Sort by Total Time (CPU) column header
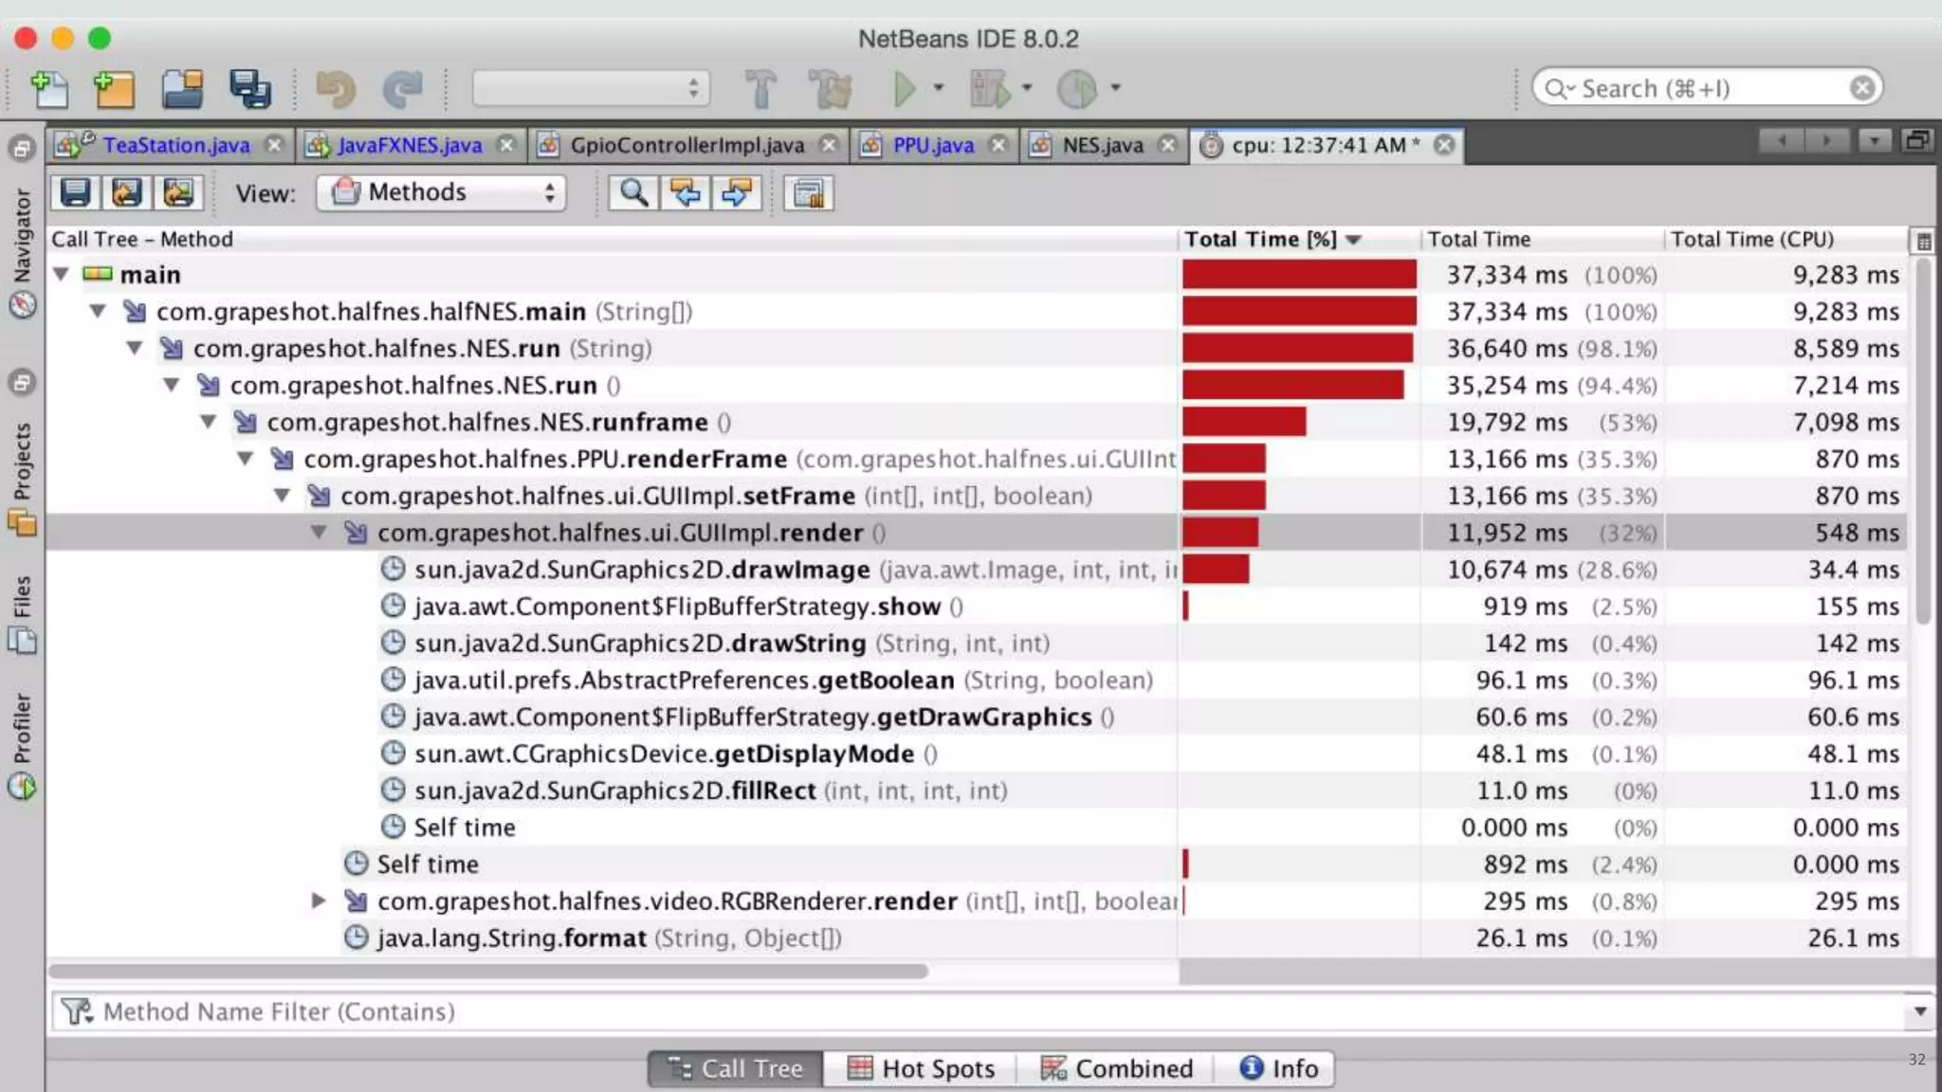This screenshot has height=1092, width=1942. tap(1752, 239)
